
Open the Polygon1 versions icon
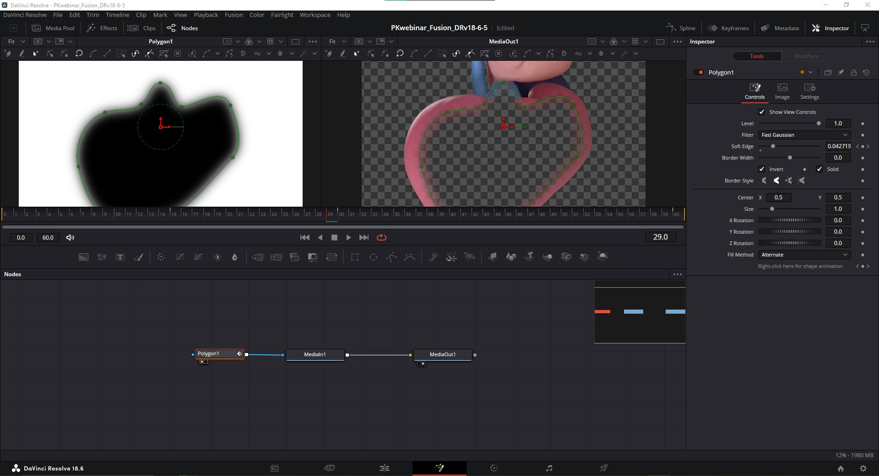[x=828, y=72]
